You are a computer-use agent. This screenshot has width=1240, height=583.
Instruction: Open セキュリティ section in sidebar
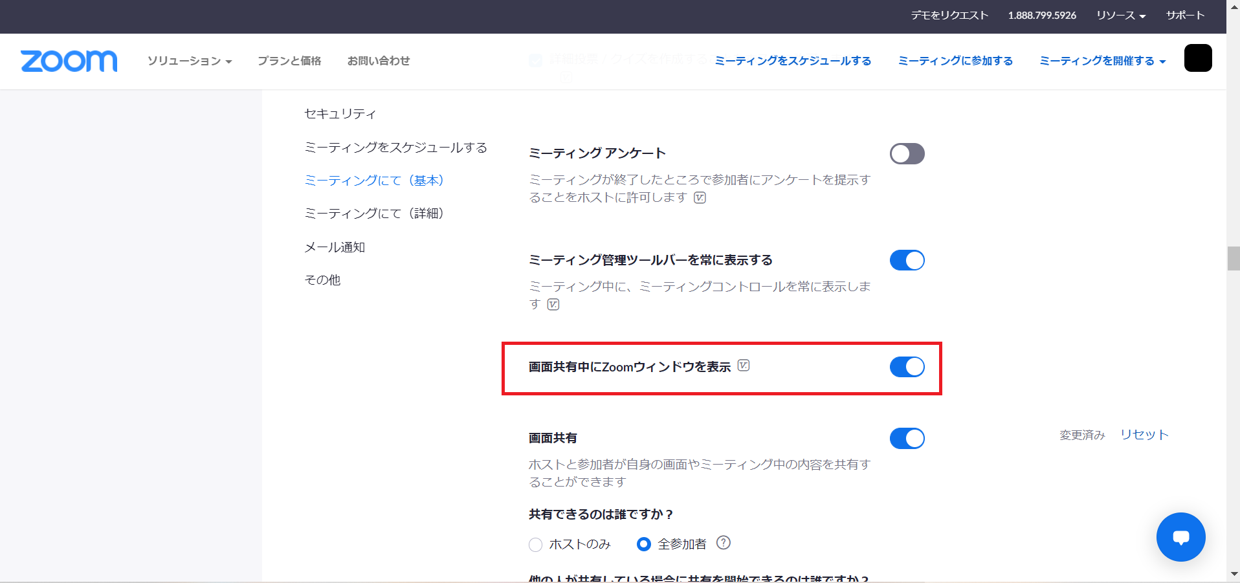[x=340, y=114]
